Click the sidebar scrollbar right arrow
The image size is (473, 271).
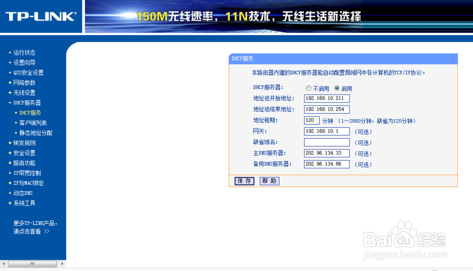[62, 264]
